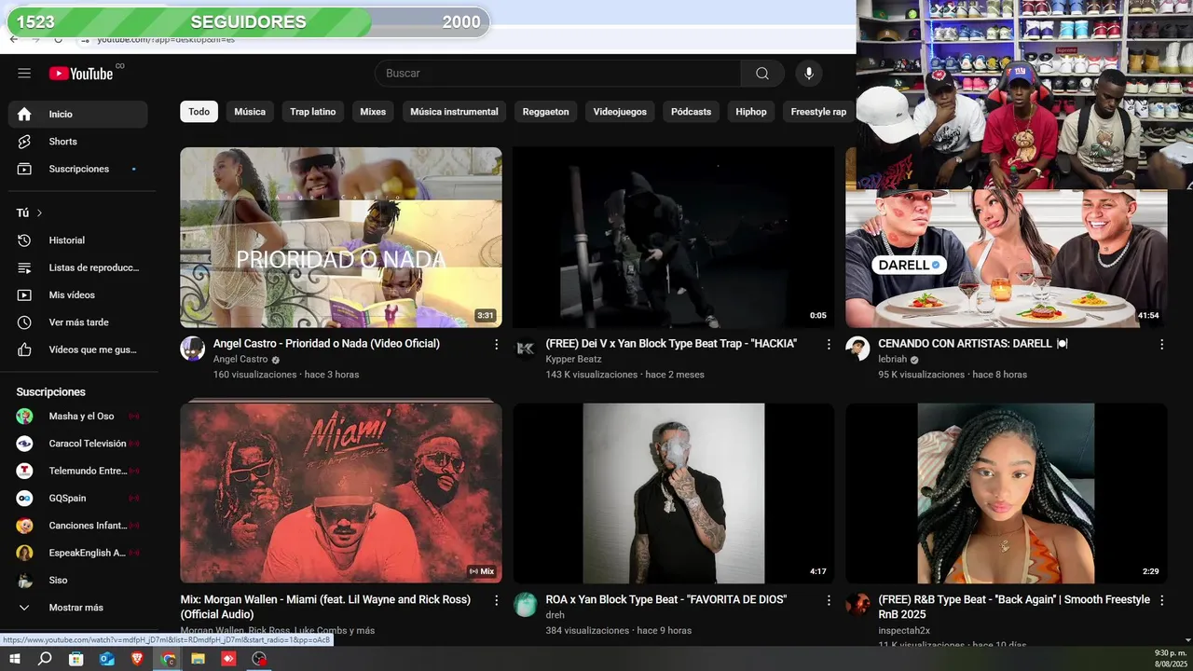
Task: Open inspectah2x channel avatar
Action: pos(858,605)
